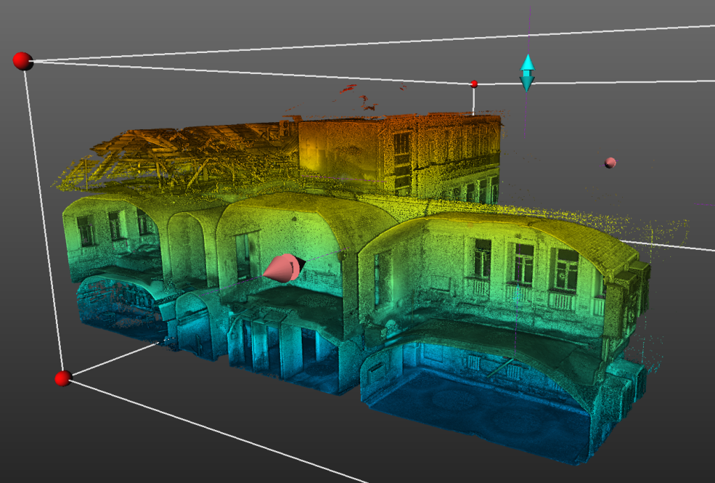Viewport: 715px width, 483px height.
Task: Click the pink cone manipulator
Action: click(x=283, y=269)
